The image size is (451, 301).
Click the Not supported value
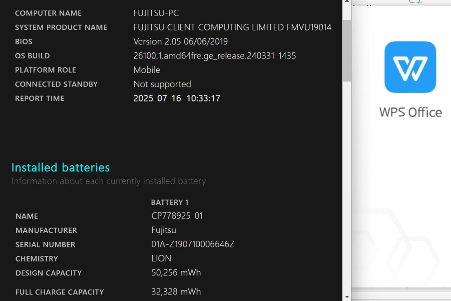[162, 84]
